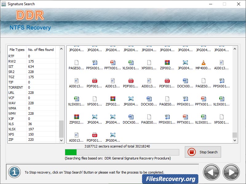Viewport: 246px width, 184px height.
Task: Select PPSX001... file in the row with three PDFs
Action: [221, 83]
